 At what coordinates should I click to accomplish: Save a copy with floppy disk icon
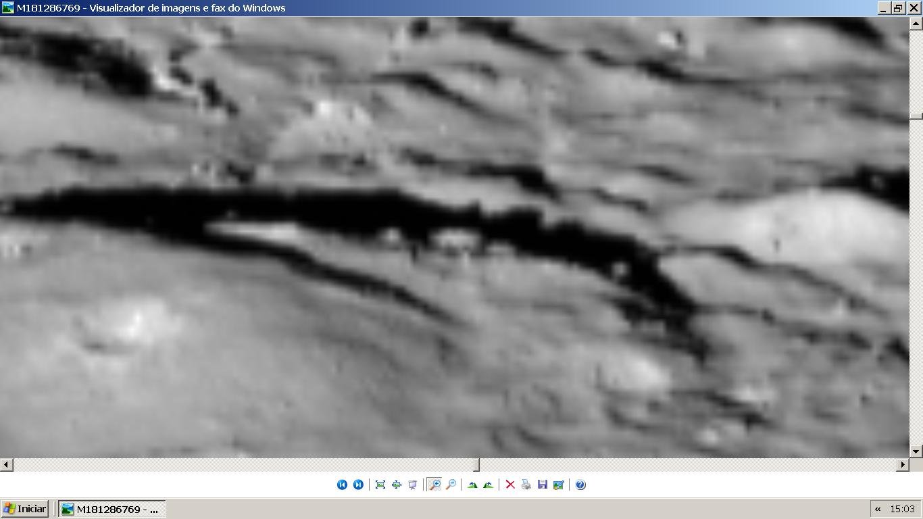click(543, 485)
